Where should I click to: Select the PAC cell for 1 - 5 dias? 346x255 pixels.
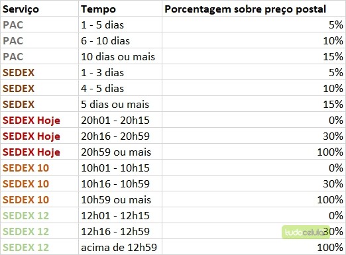coord(40,25)
